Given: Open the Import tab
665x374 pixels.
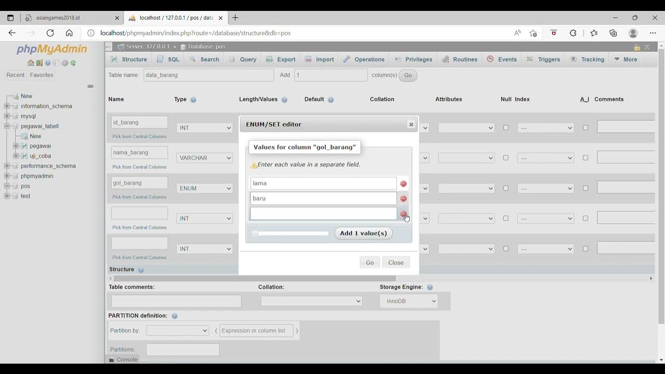Looking at the screenshot, I should (320, 59).
